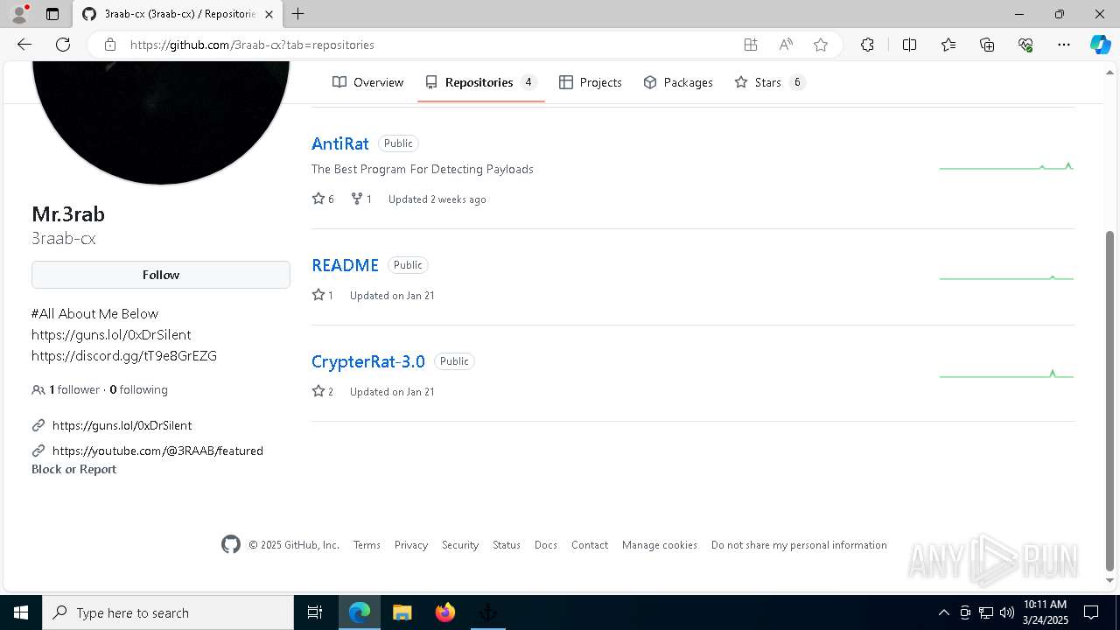The image size is (1120, 630).
Task: Open the footer Docs link
Action: pyautogui.click(x=546, y=545)
